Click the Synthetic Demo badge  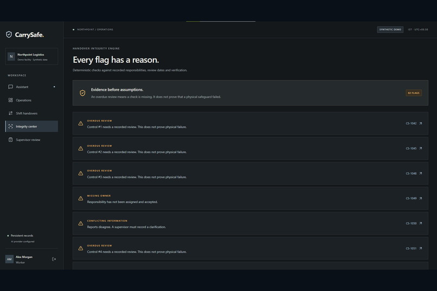pyautogui.click(x=390, y=29)
